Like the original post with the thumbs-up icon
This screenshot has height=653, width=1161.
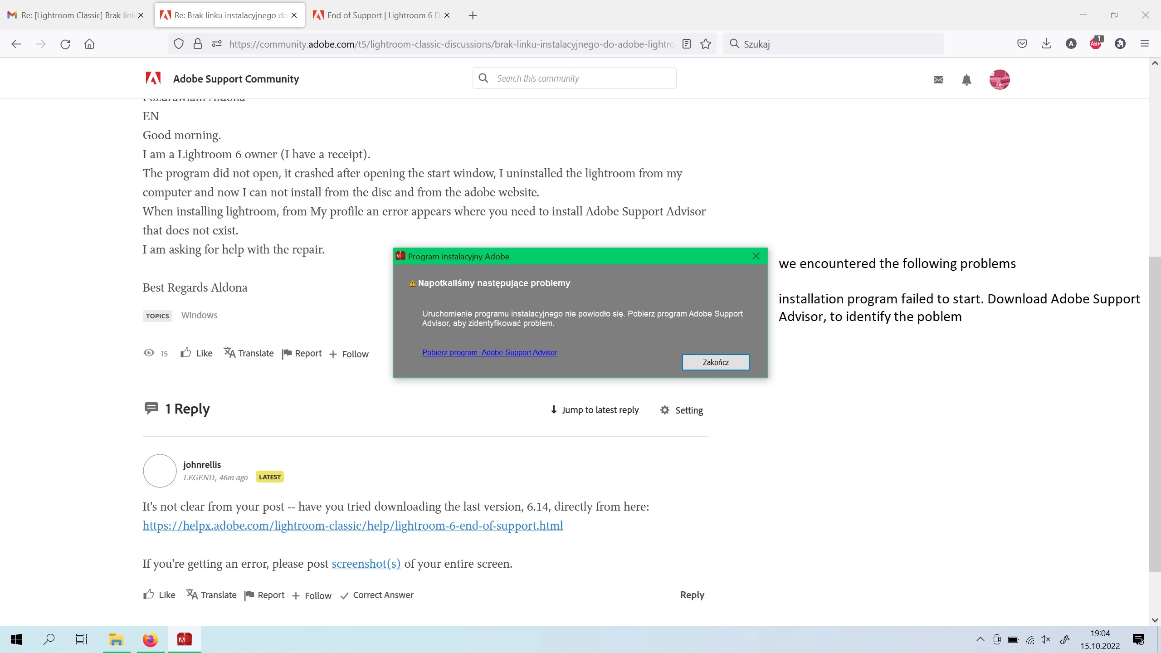[x=186, y=353]
